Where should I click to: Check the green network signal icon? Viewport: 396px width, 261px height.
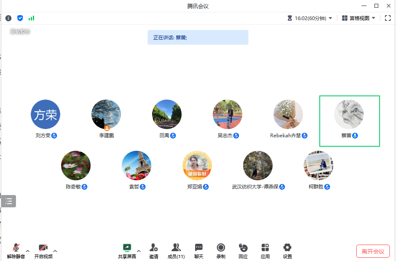(31, 18)
